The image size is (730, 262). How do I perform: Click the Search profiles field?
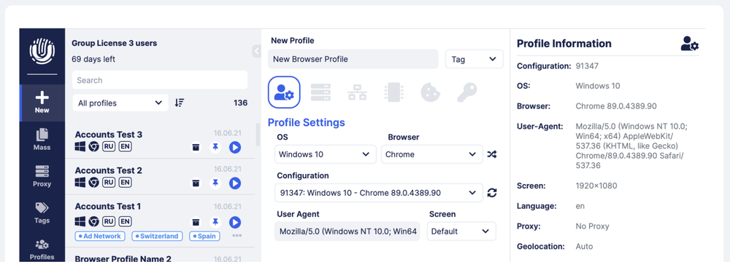coord(160,80)
